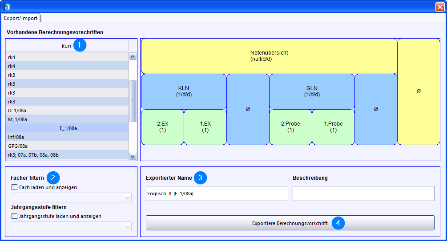The width and height of the screenshot is (447, 241).
Task: Click the course list scroll down arrow
Action: click(133, 156)
